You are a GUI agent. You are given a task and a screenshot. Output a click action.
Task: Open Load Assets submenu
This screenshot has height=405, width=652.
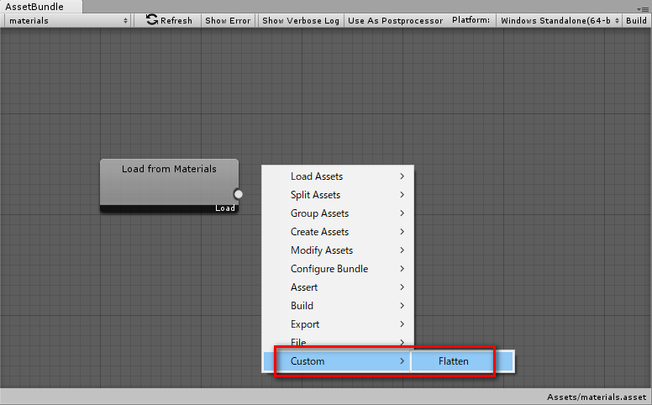coord(338,176)
